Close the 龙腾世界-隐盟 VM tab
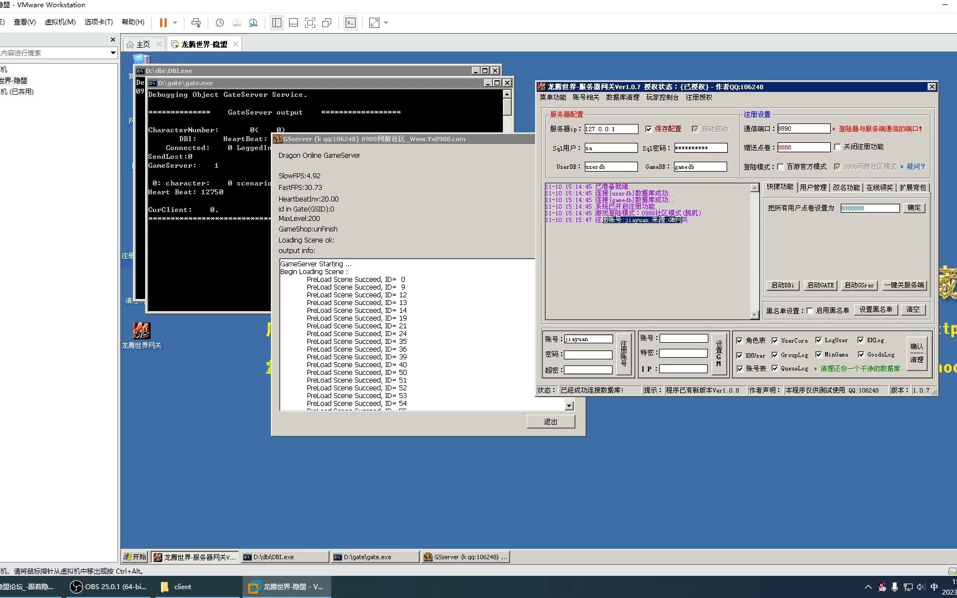 [235, 44]
